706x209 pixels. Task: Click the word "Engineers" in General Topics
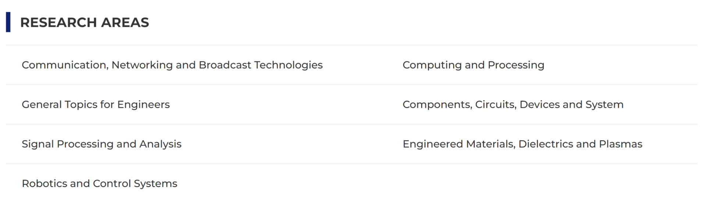click(143, 104)
